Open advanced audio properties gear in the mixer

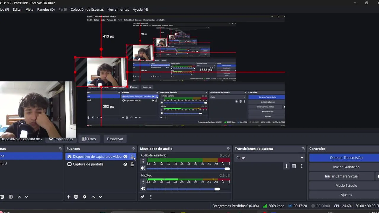point(142,197)
